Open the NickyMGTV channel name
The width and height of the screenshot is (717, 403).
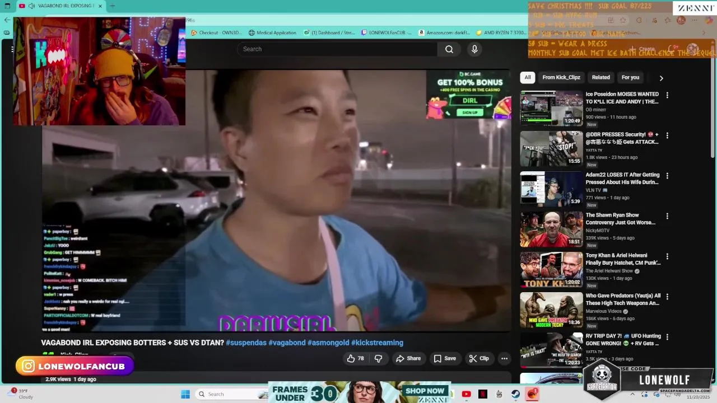597,231
